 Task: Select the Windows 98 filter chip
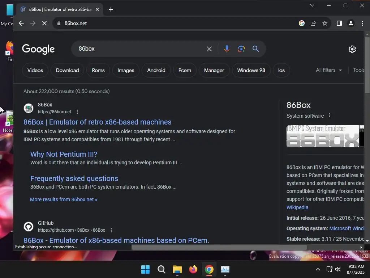point(251,70)
